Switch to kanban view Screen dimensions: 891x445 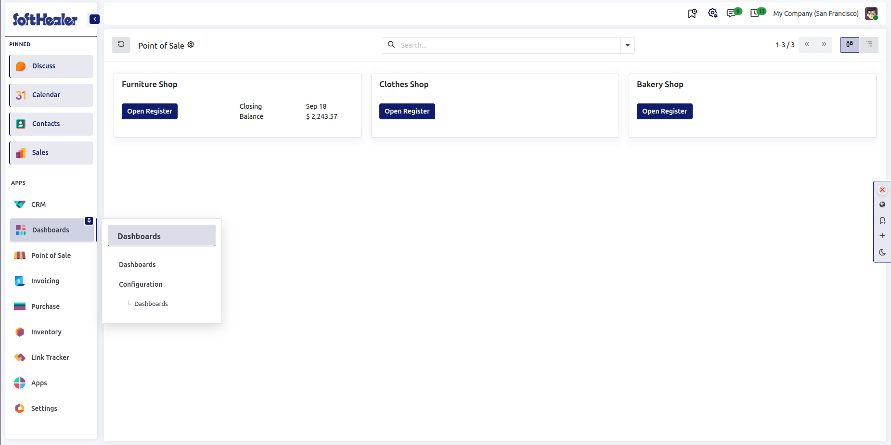[850, 45]
